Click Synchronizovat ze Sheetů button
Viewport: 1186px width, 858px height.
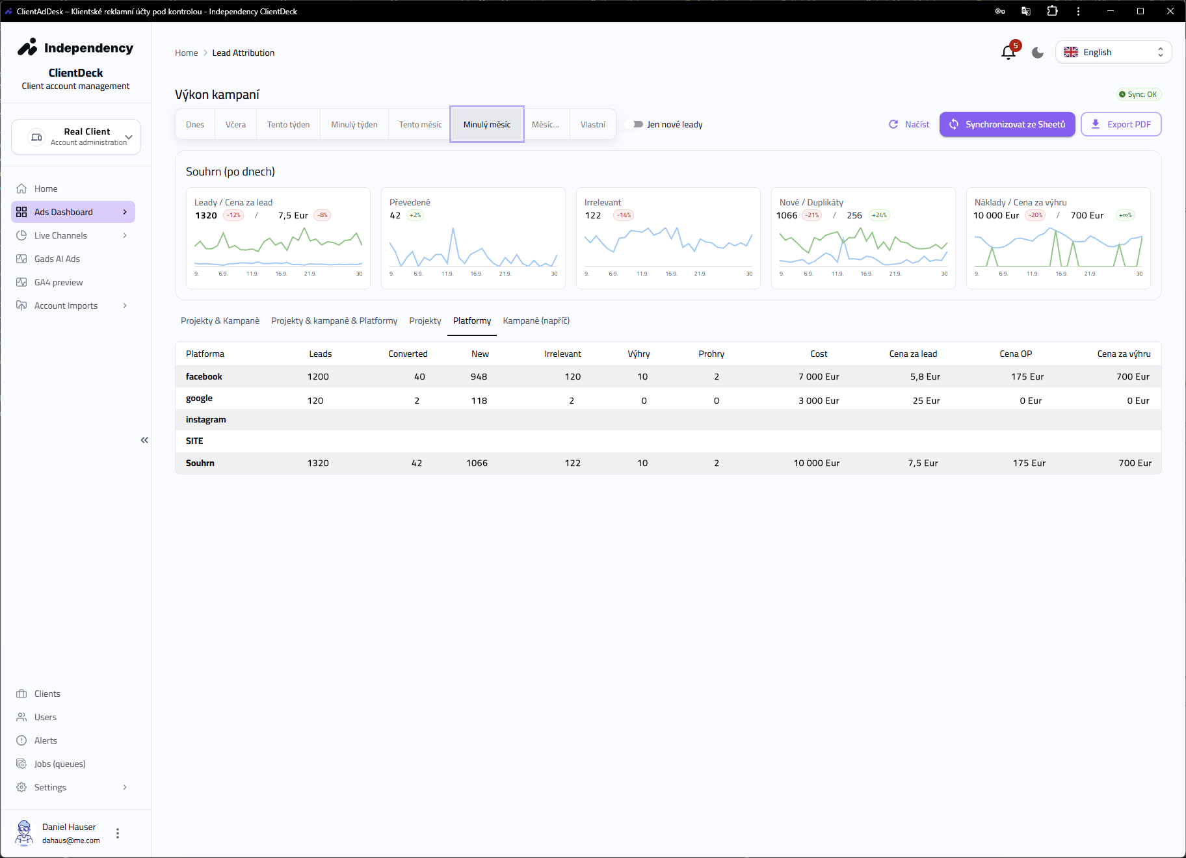coord(1007,124)
